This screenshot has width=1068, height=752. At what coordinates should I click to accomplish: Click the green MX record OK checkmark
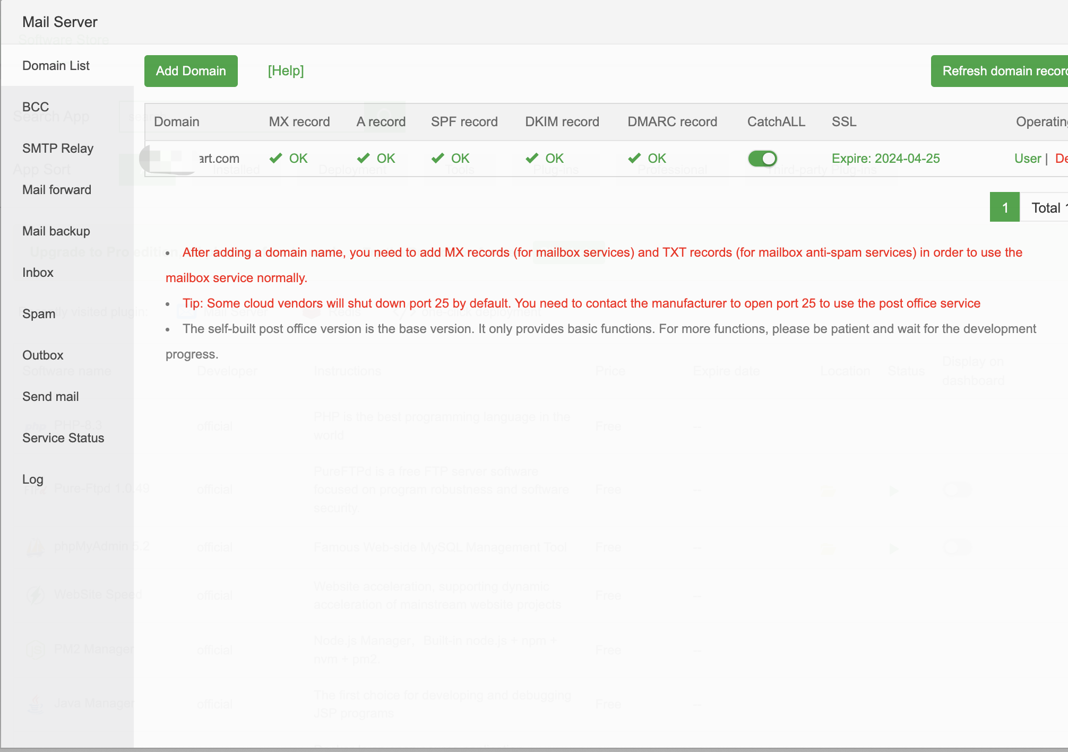click(x=277, y=158)
